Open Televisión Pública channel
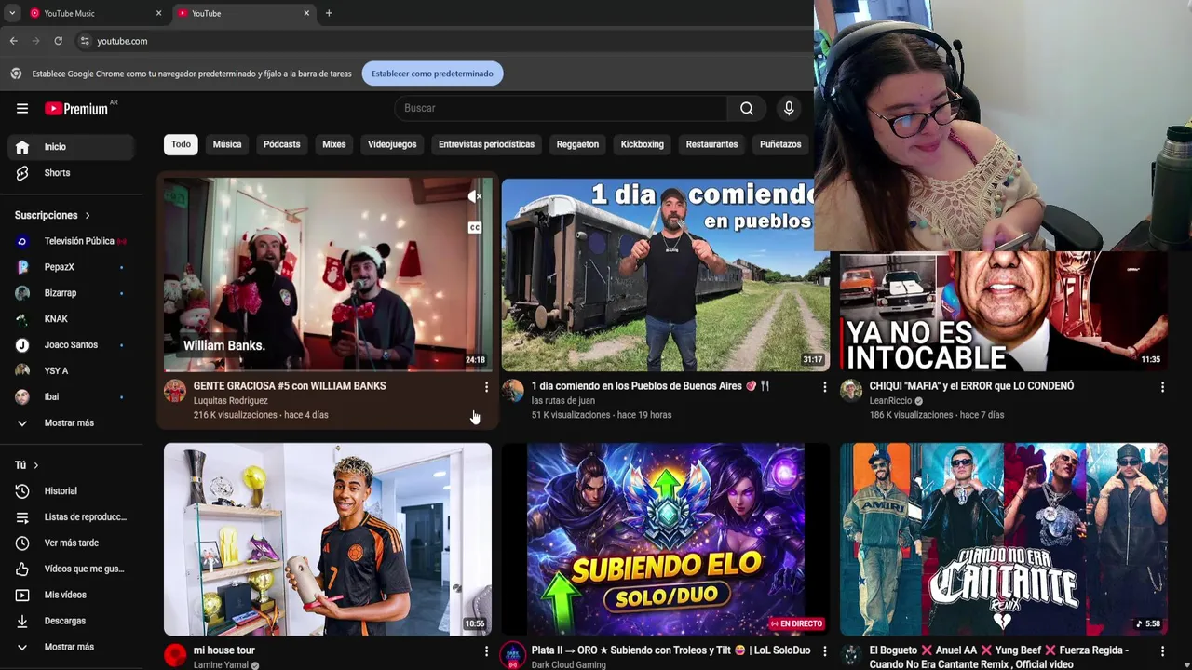Image resolution: width=1192 pixels, height=670 pixels. (x=71, y=241)
